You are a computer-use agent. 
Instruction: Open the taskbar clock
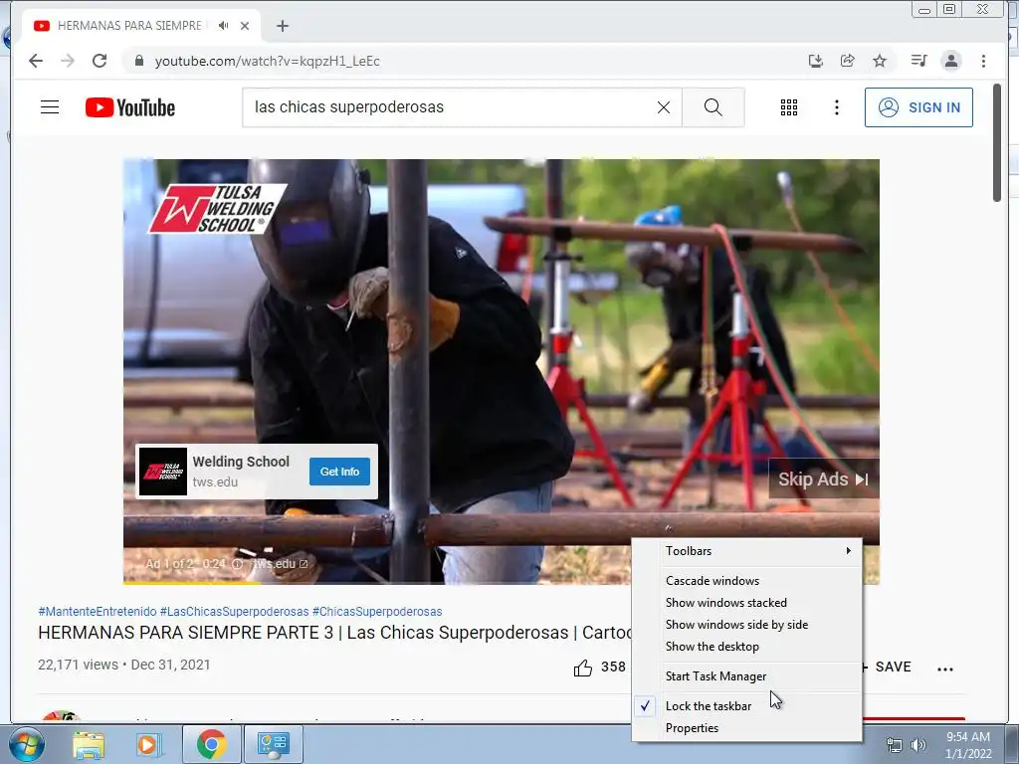tap(968, 745)
